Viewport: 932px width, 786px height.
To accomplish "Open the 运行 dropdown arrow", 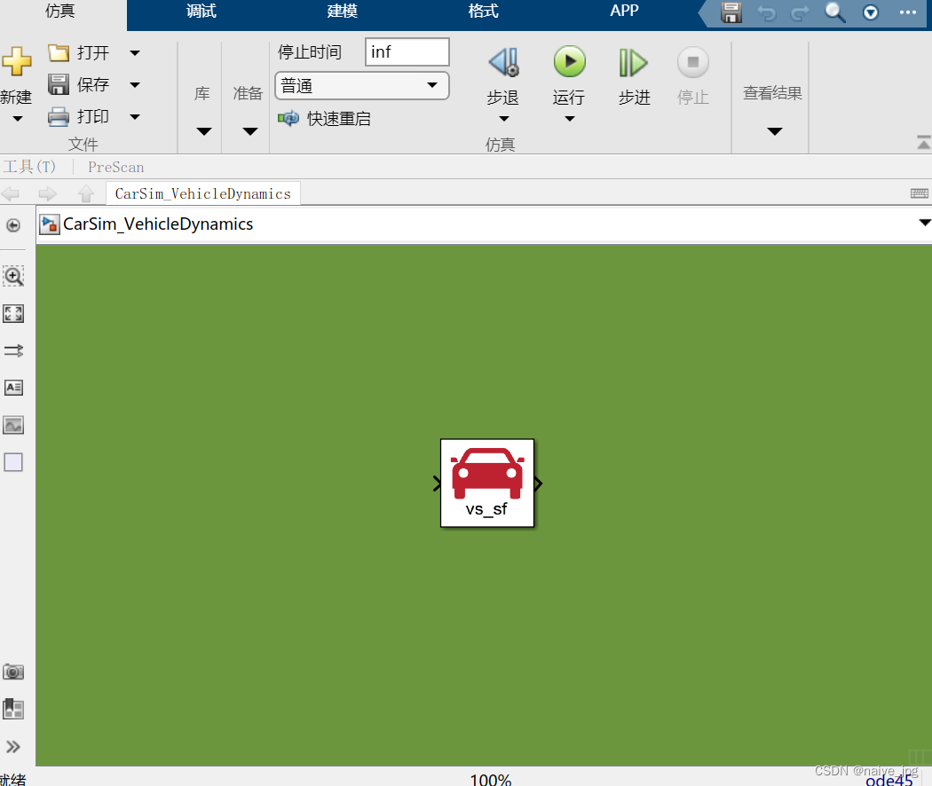I will coord(570,119).
